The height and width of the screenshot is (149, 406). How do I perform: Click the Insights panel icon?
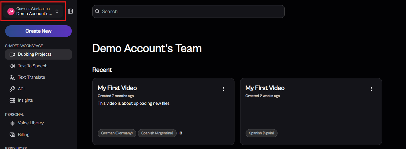point(12,100)
